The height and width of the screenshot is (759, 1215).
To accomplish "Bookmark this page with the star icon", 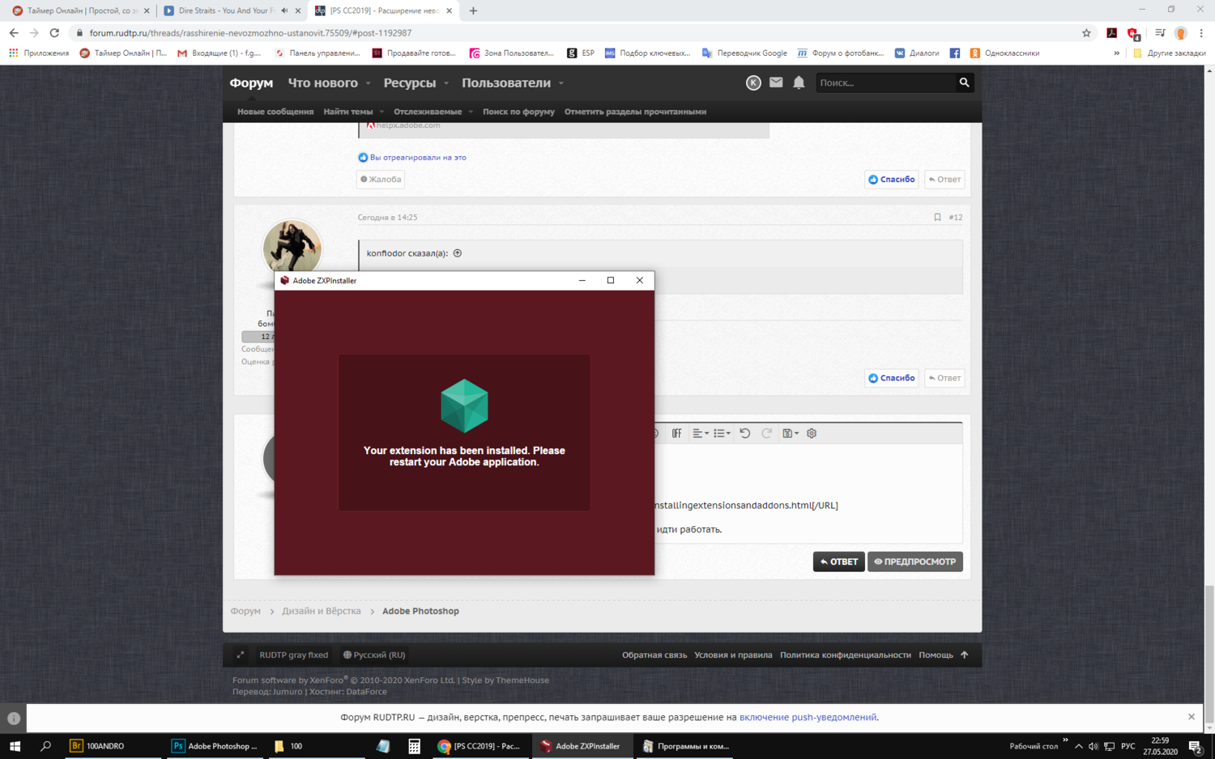I will (1086, 33).
